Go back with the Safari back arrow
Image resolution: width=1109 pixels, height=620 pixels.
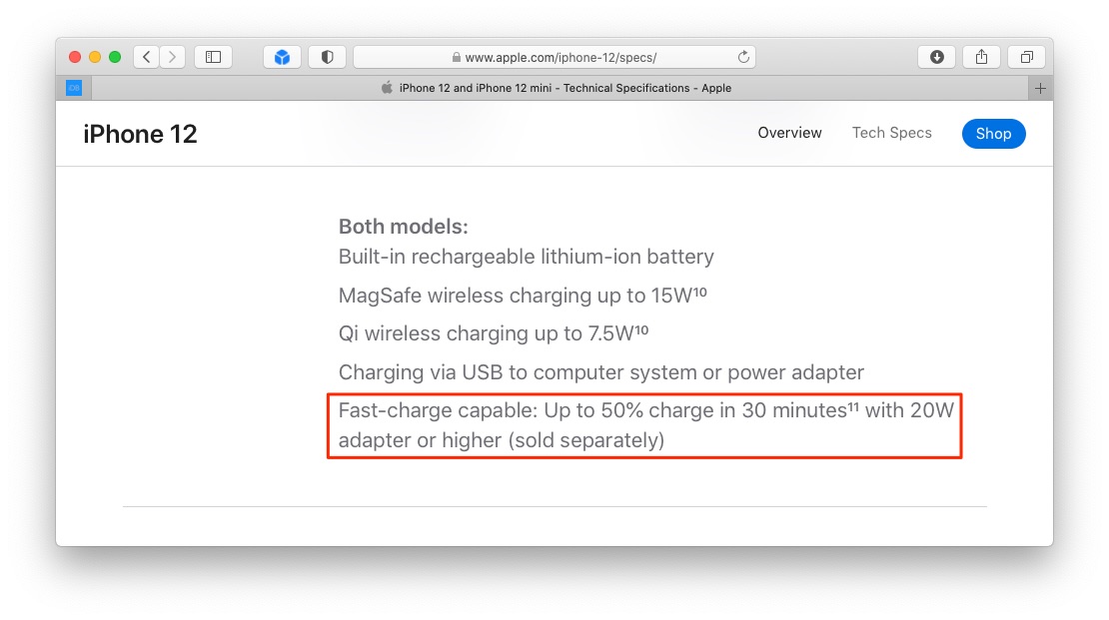[147, 57]
